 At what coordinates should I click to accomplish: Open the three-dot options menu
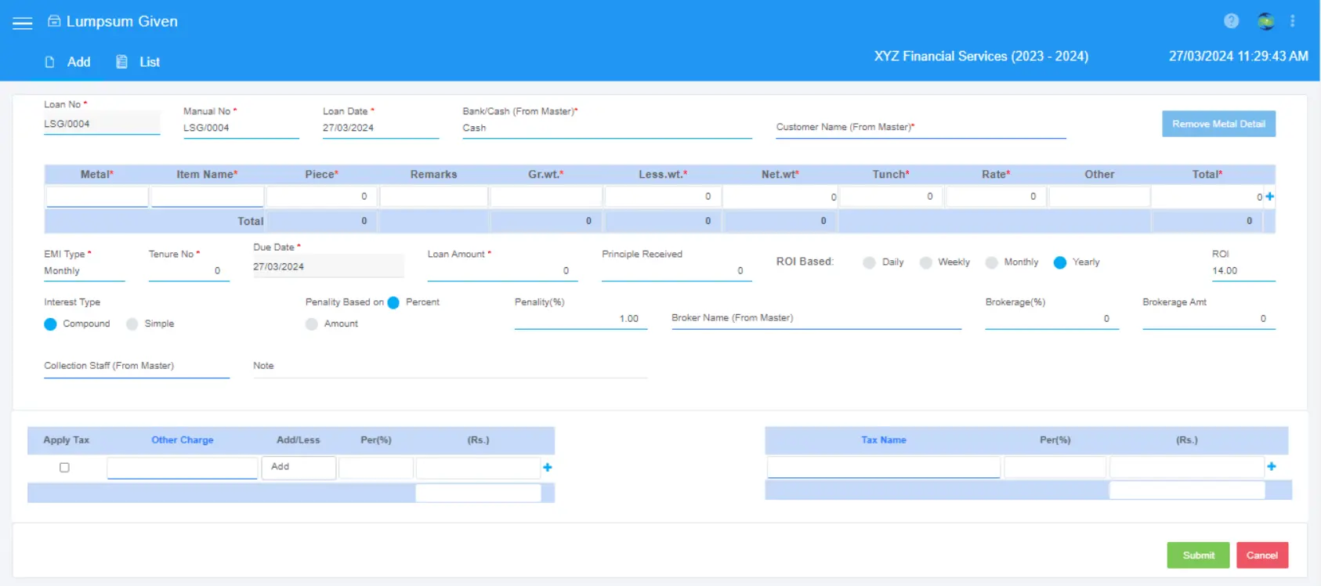click(x=1293, y=21)
